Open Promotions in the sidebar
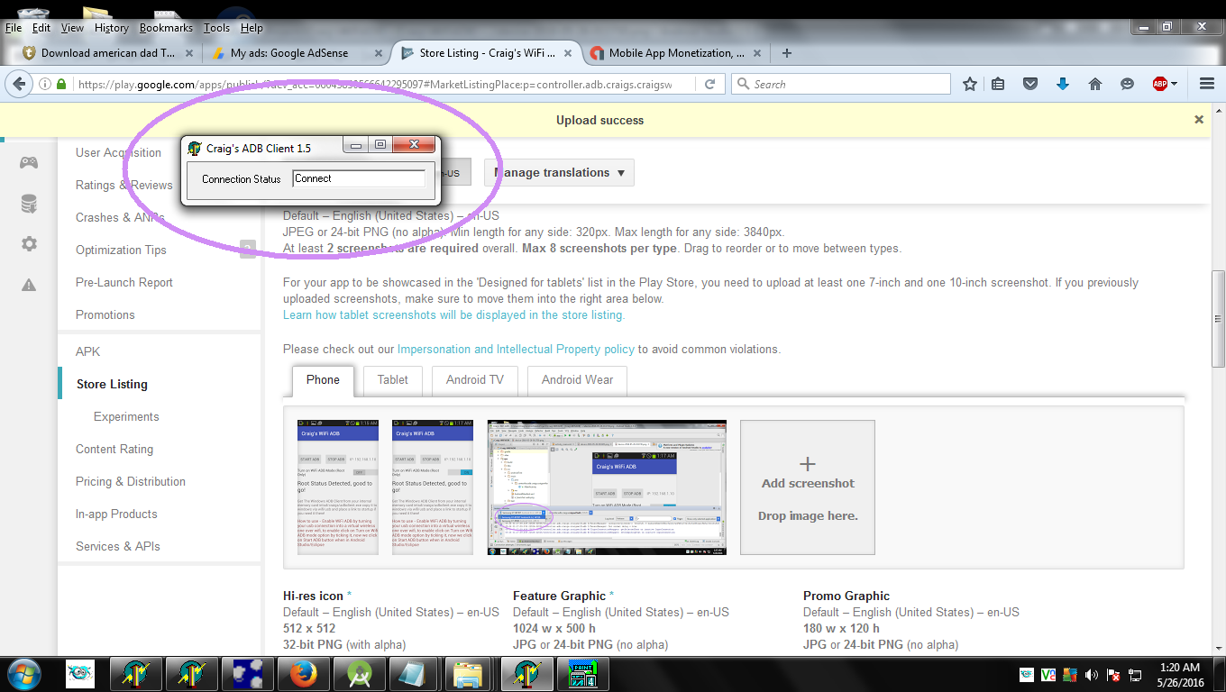The image size is (1226, 692). (x=105, y=314)
